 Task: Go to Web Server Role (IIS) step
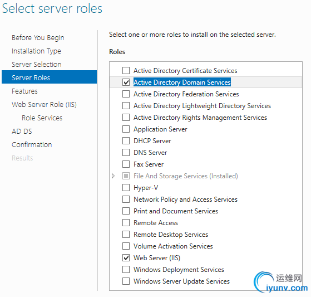(44, 105)
